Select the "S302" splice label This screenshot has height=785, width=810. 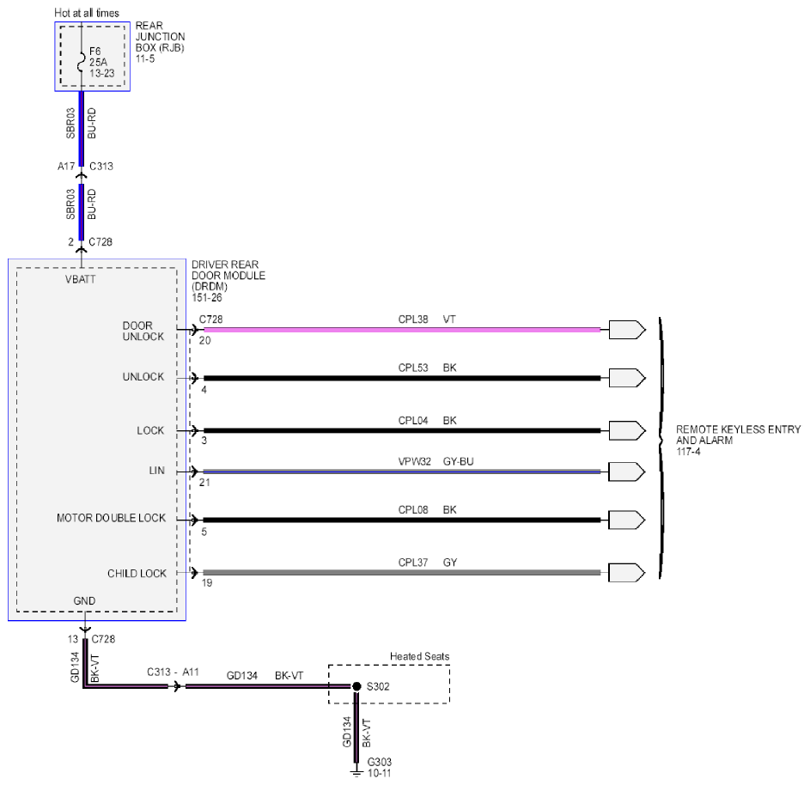click(378, 686)
